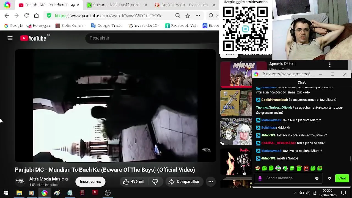This screenshot has width=352, height=198.
Task: Open OBS Studio from the taskbar
Action: [x=108, y=193]
